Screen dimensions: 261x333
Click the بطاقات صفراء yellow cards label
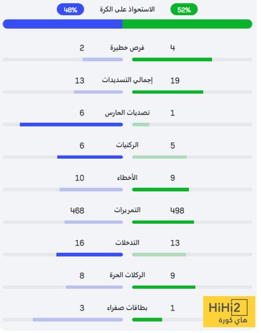tap(127, 308)
